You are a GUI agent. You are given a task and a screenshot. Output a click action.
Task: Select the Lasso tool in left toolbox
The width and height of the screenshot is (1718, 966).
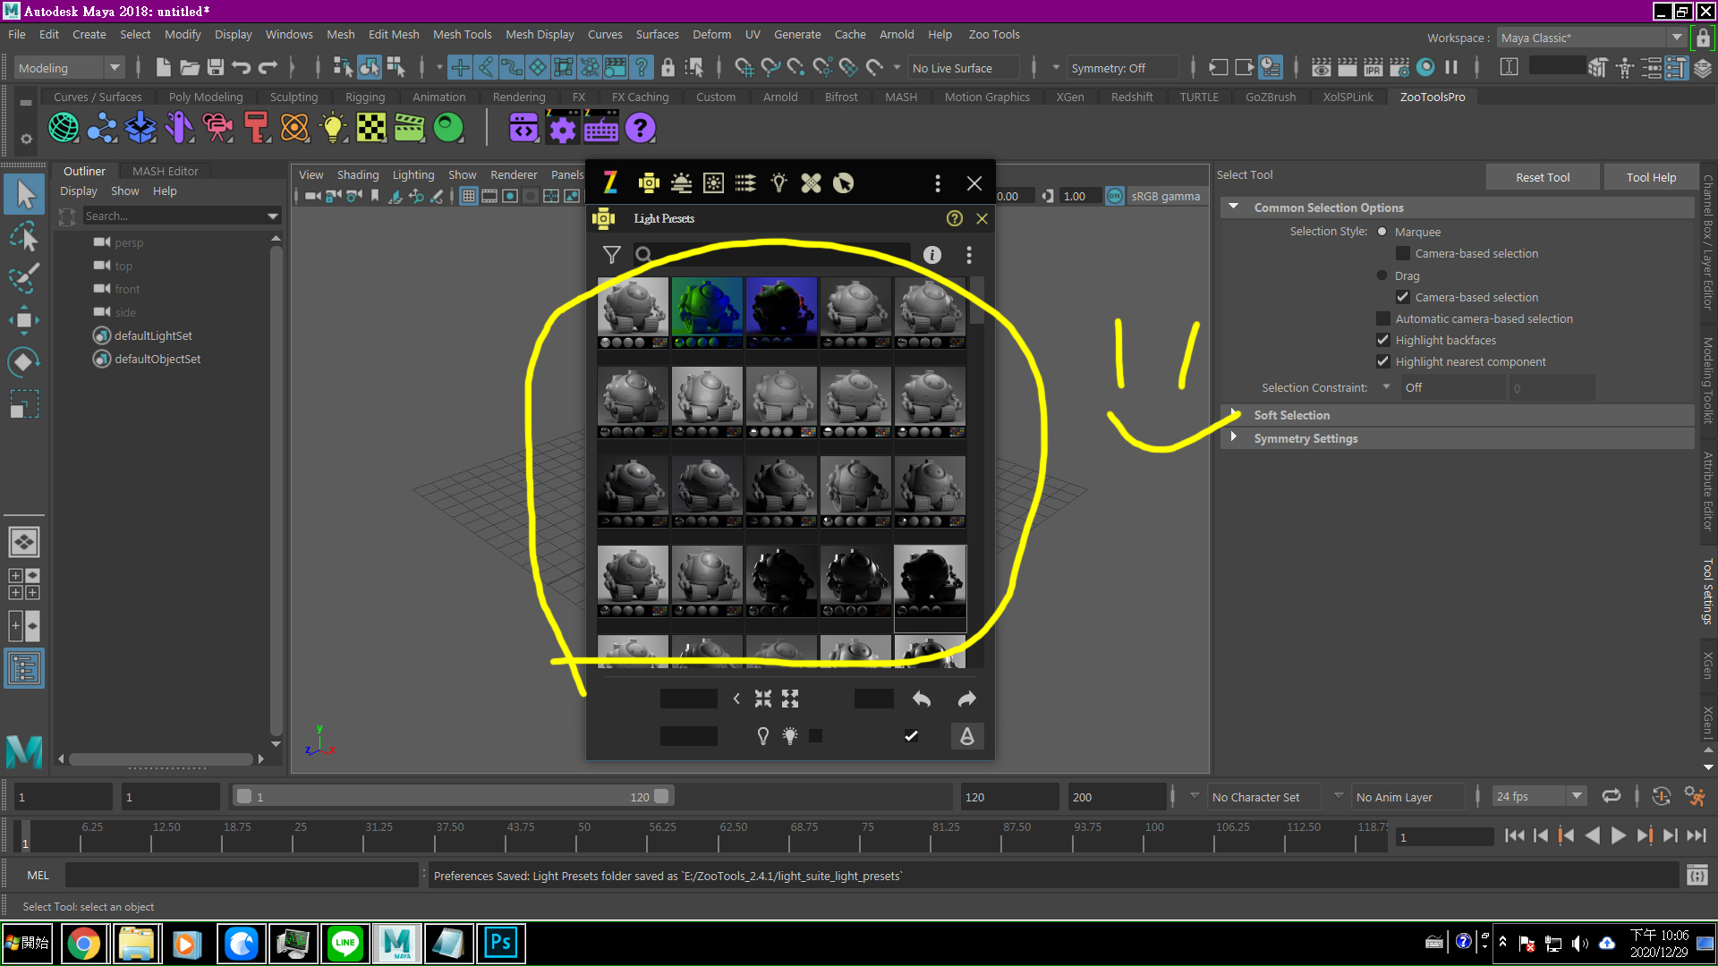click(x=24, y=237)
